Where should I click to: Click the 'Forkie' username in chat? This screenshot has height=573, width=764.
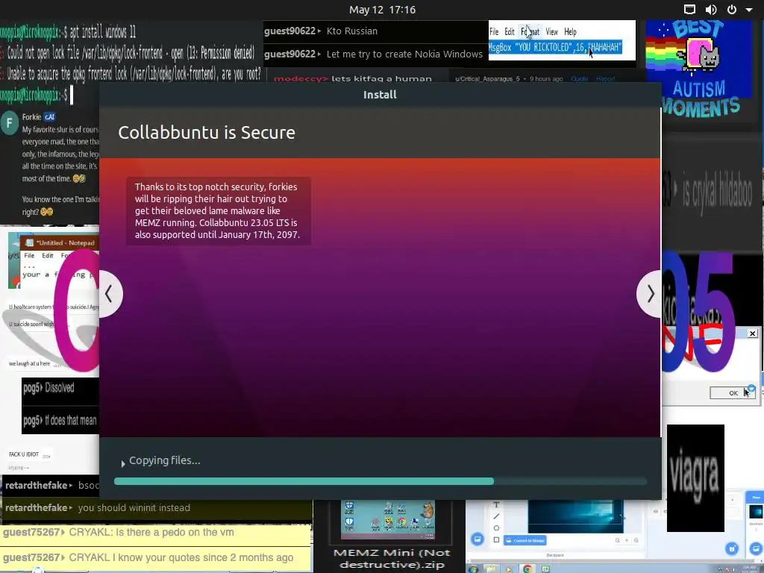point(31,117)
